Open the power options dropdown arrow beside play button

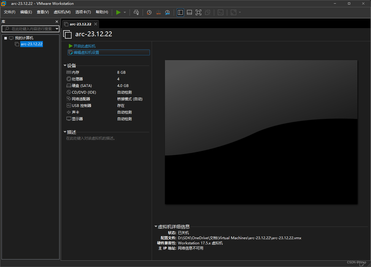coord(125,12)
